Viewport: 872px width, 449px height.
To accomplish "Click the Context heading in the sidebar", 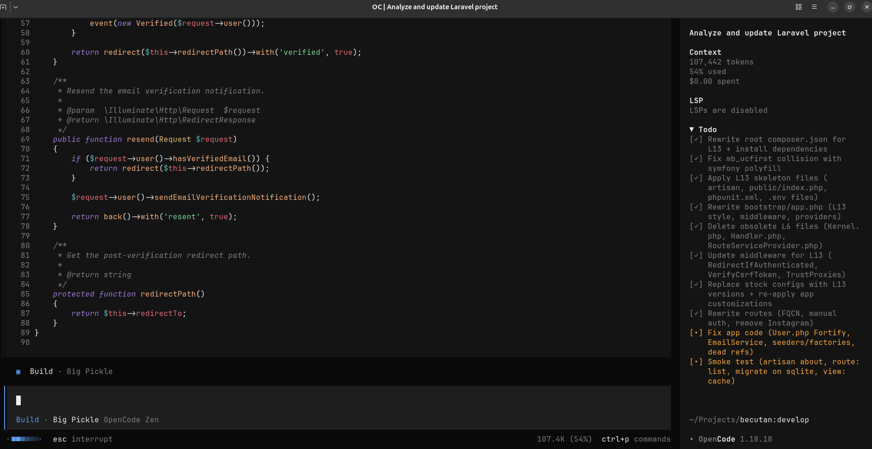I will tap(705, 52).
